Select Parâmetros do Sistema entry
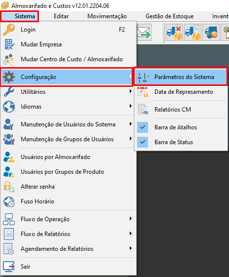The image size is (229, 277). [181, 77]
